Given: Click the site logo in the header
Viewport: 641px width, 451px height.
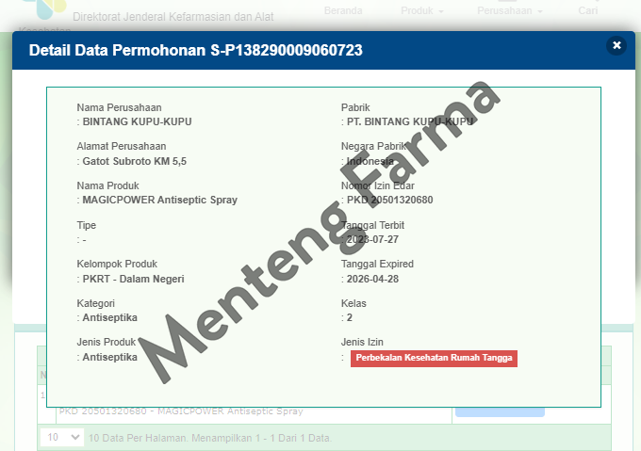Looking at the screenshot, I should coord(46,8).
